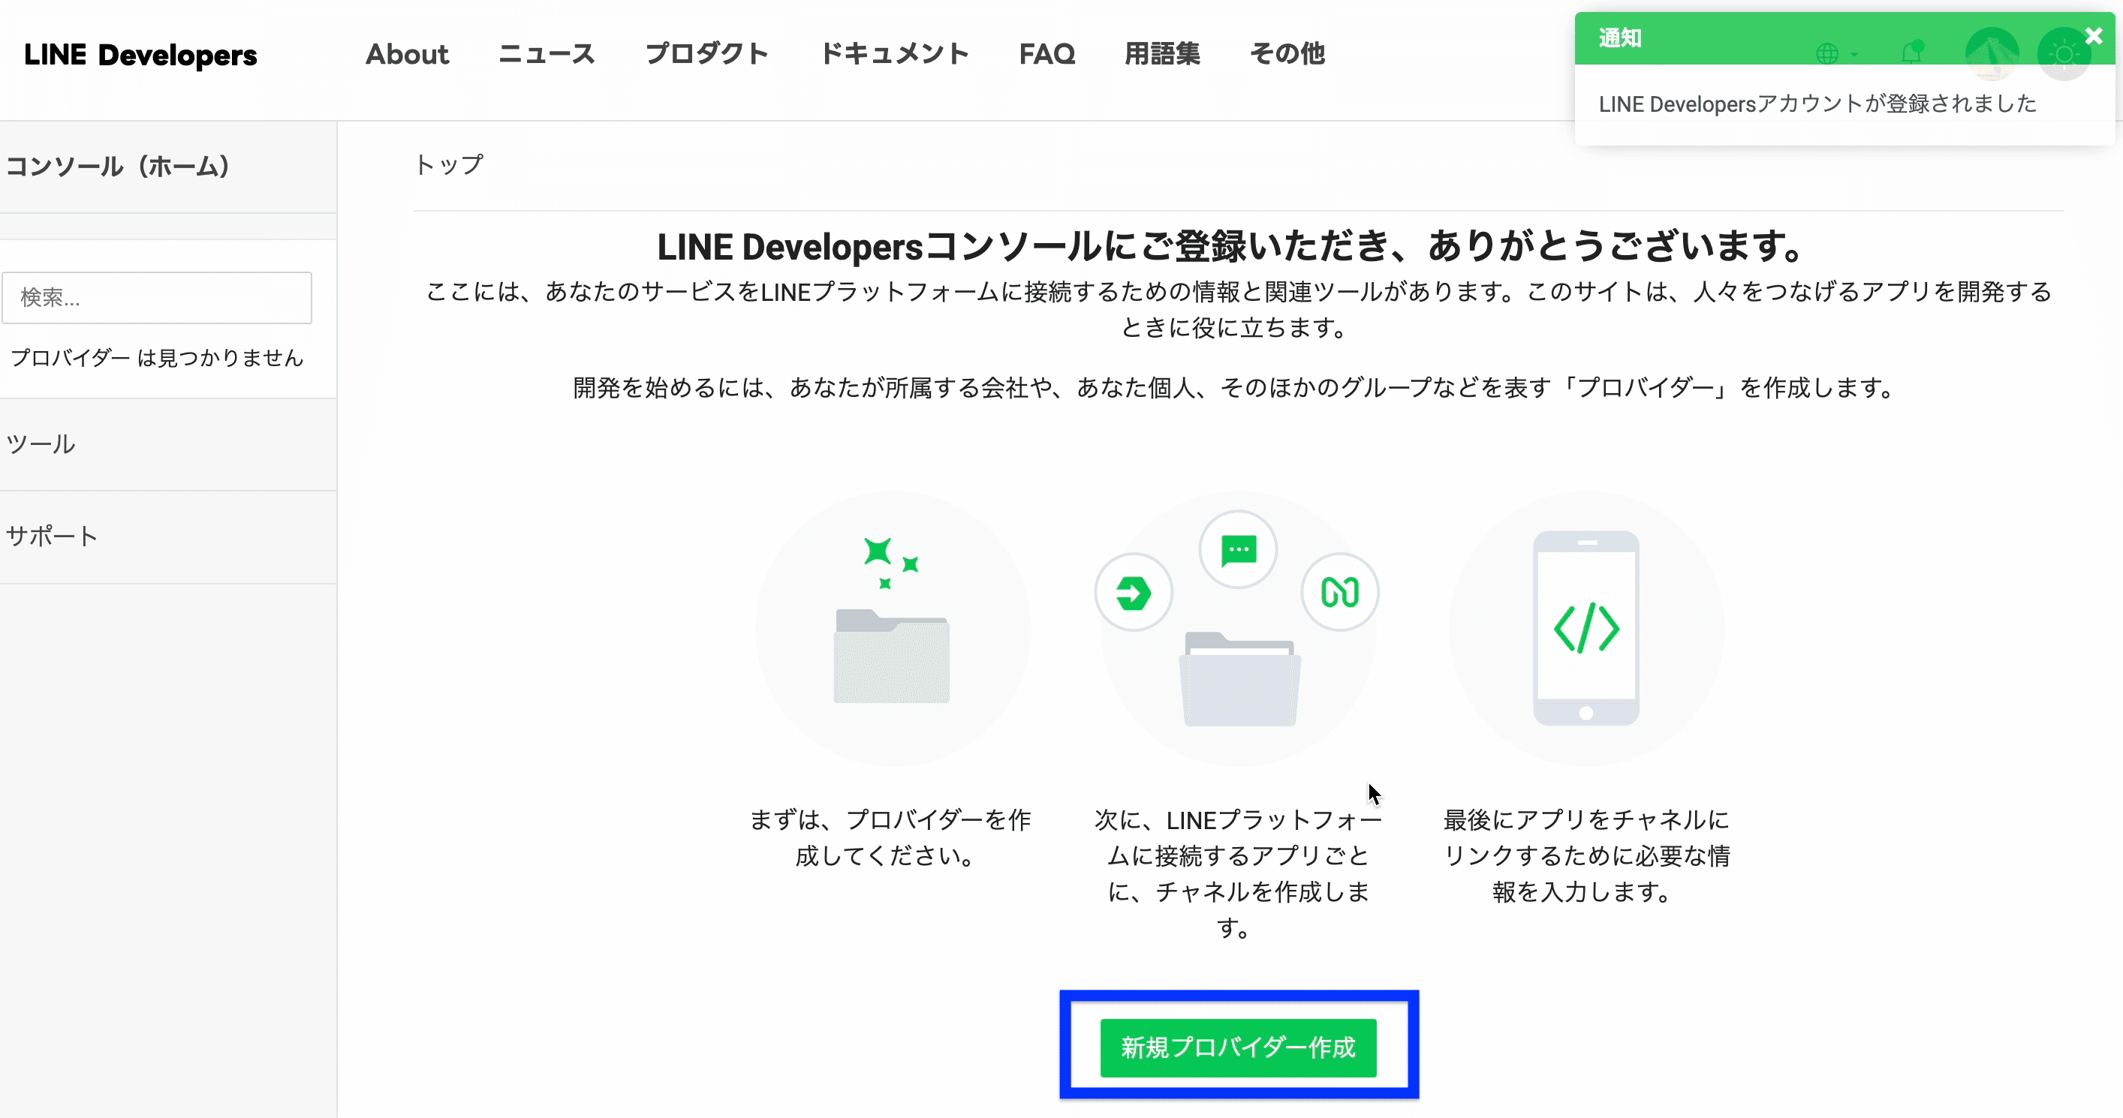
Task: Click the 次に、LINEプラットフォーム caption
Action: [1238, 873]
